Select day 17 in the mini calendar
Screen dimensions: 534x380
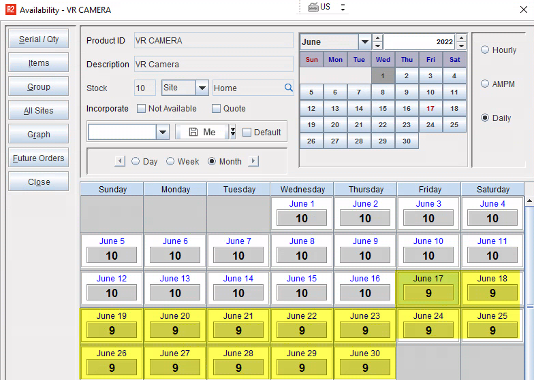[x=430, y=109]
